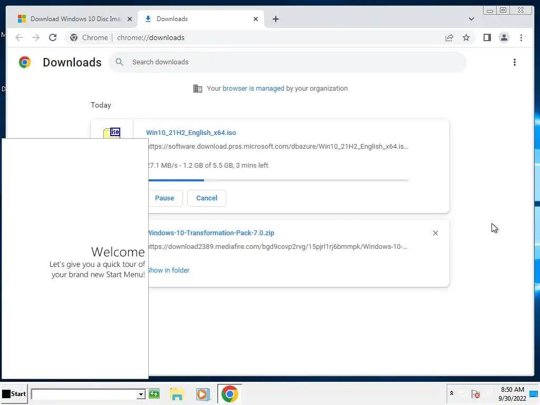Open a new tab
Image resolution: width=540 pixels, height=405 pixels.
pyautogui.click(x=275, y=19)
